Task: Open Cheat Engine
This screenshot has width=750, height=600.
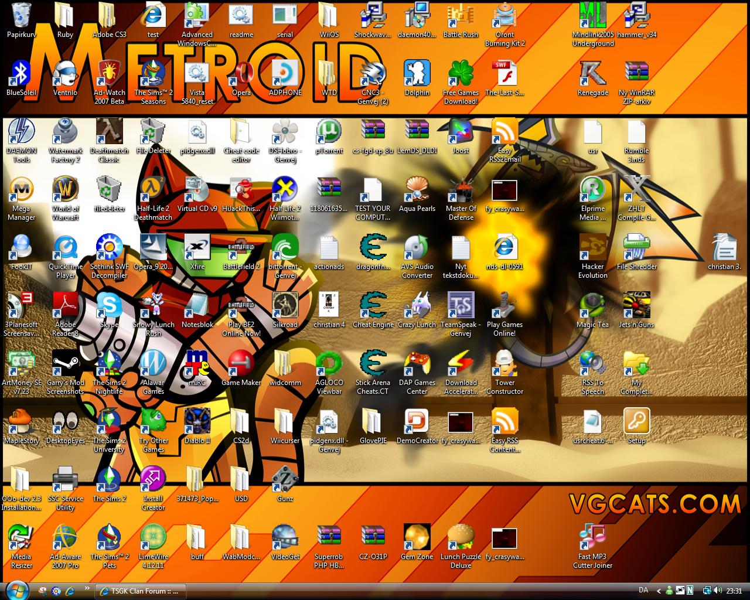Action: [373, 306]
